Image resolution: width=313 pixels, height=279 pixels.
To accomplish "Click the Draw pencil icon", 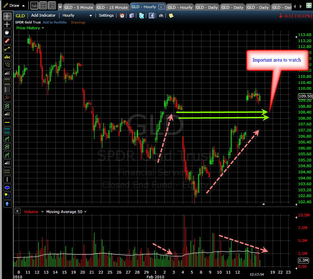I will point(6,5).
